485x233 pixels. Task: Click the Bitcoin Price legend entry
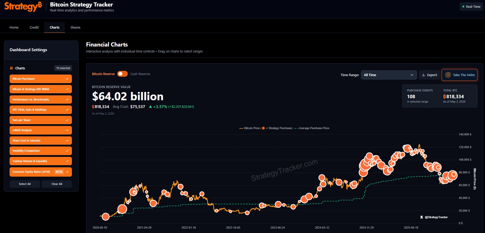pyautogui.click(x=266, y=128)
